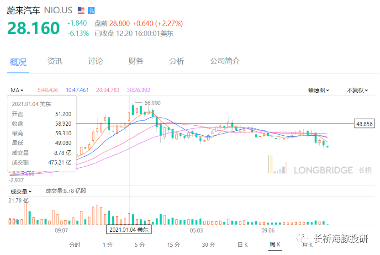Switch to the 分析 tab

pos(177,61)
